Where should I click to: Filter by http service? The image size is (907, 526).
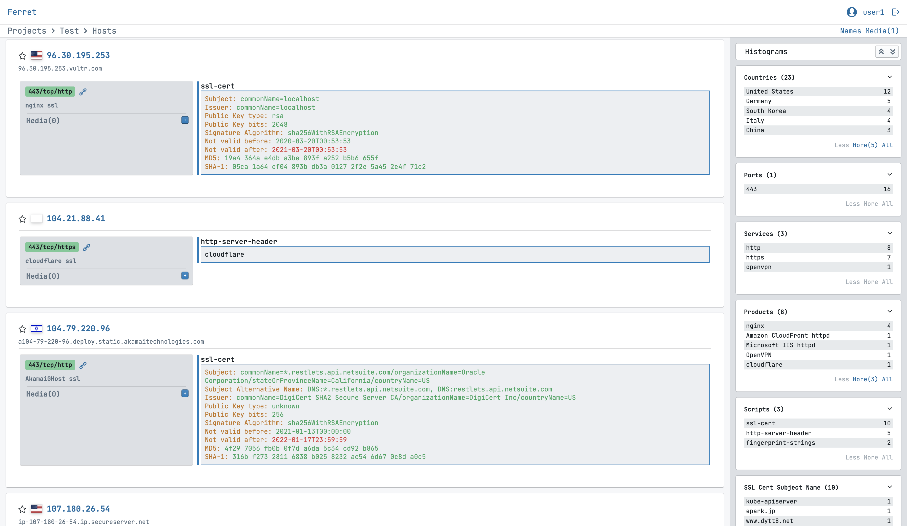coord(818,248)
